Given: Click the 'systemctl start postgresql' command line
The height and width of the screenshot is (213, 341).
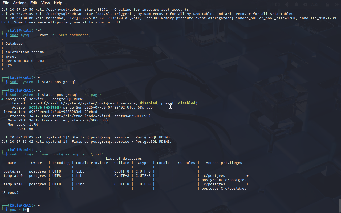Looking at the screenshot, I should point(43,82).
